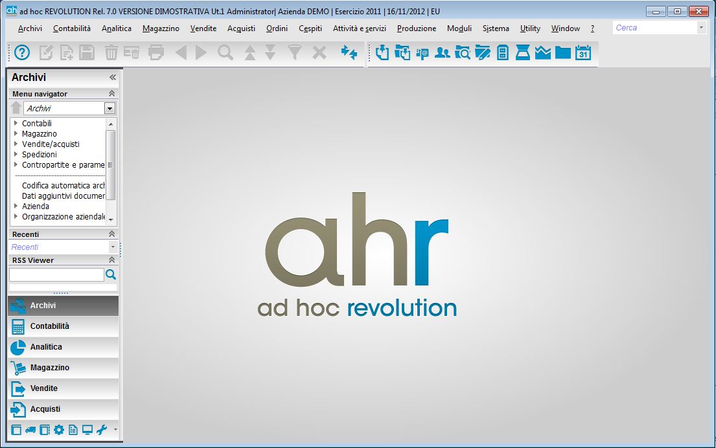Click the previous record left arrow
Image resolution: width=716 pixels, height=448 pixels.
[181, 53]
